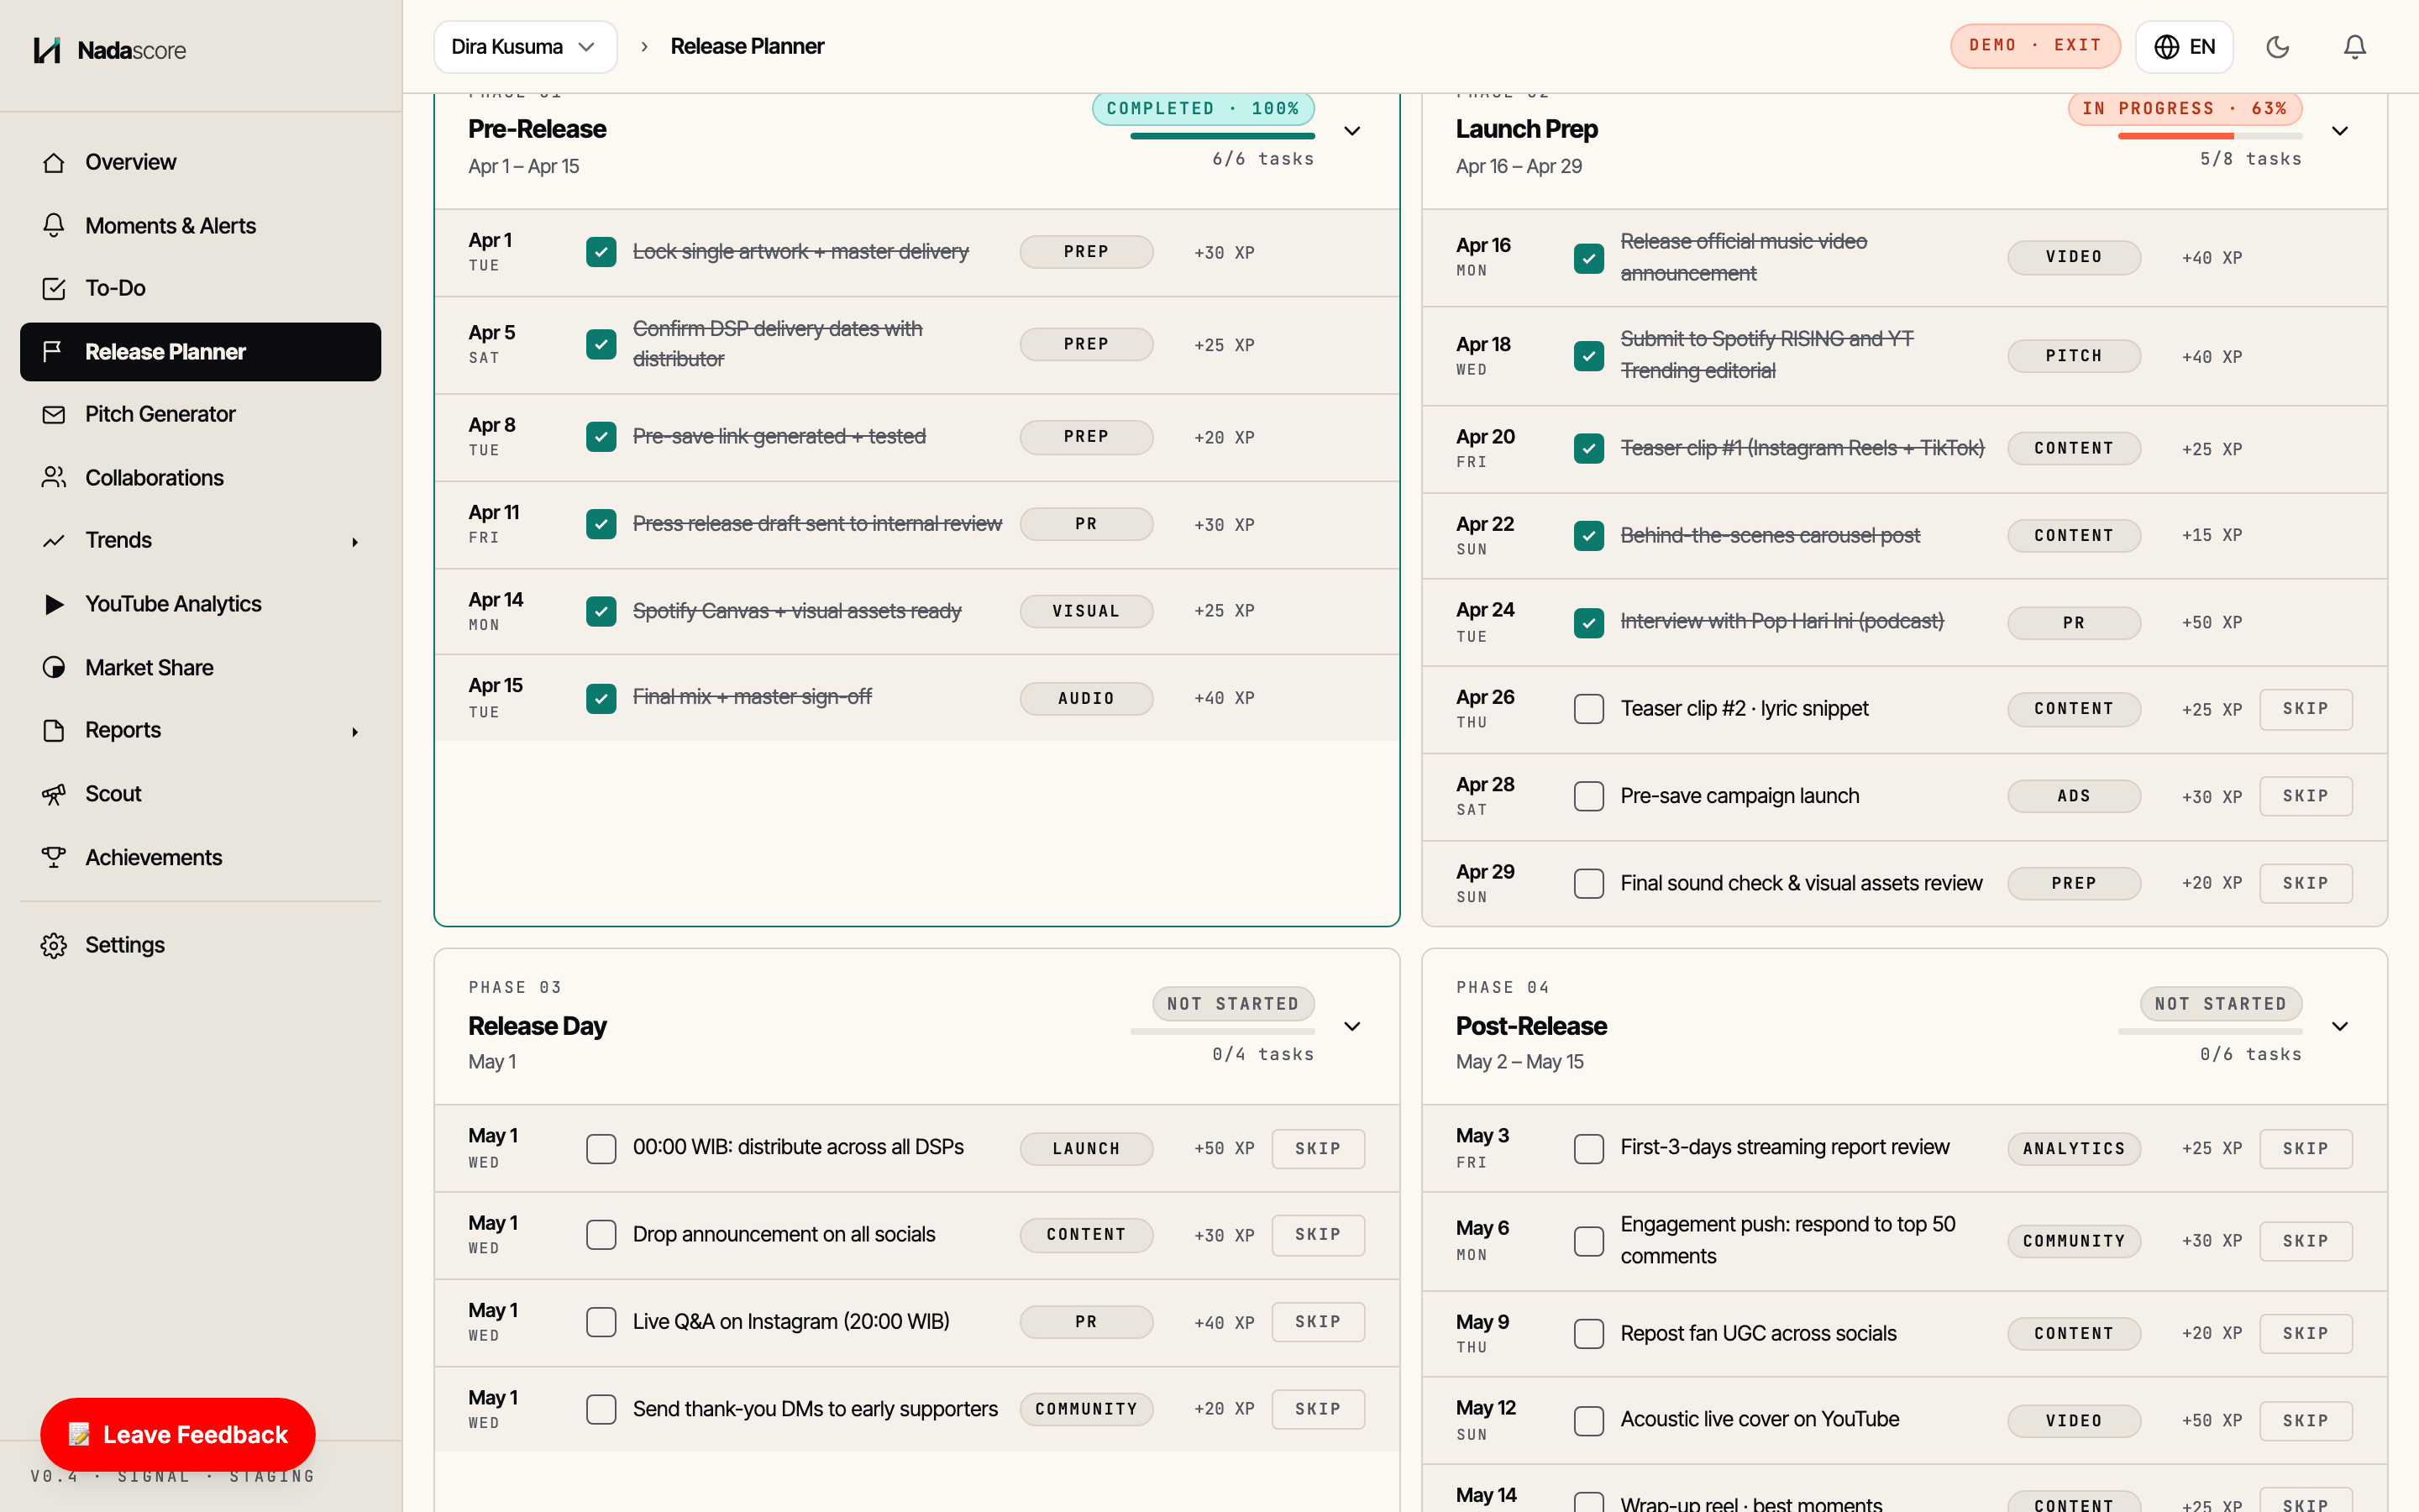Uncheck Behind-the-scenes carousel post
Viewport: 2419px width, 1512px height.
click(x=1588, y=536)
